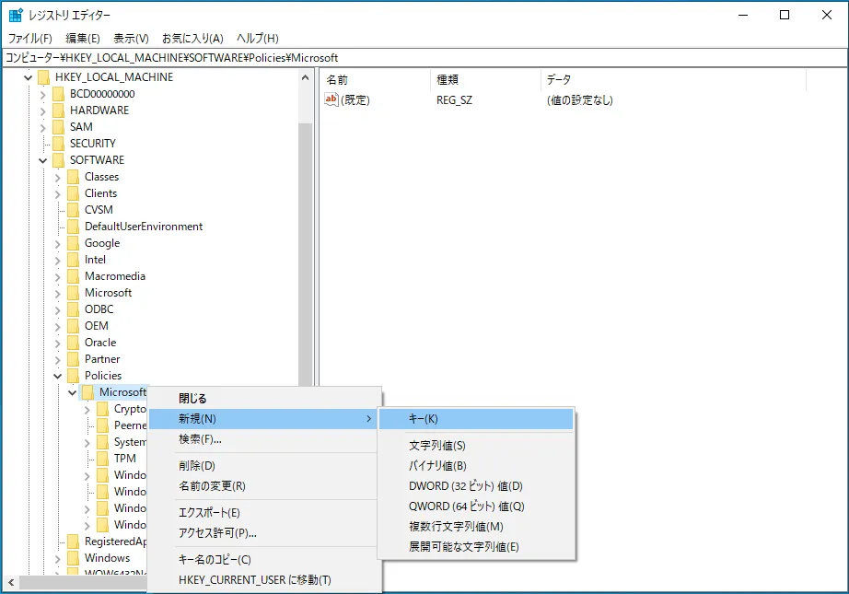Screen dimensions: 849x594
Task: Click the tree pane scroll-up arrow
Action: coord(306,77)
